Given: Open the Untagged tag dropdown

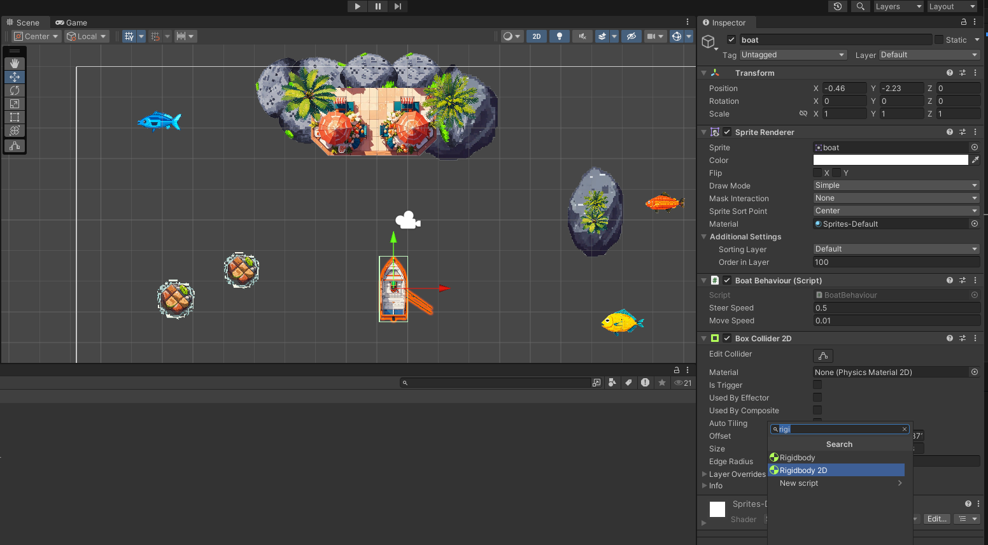Looking at the screenshot, I should (x=793, y=55).
